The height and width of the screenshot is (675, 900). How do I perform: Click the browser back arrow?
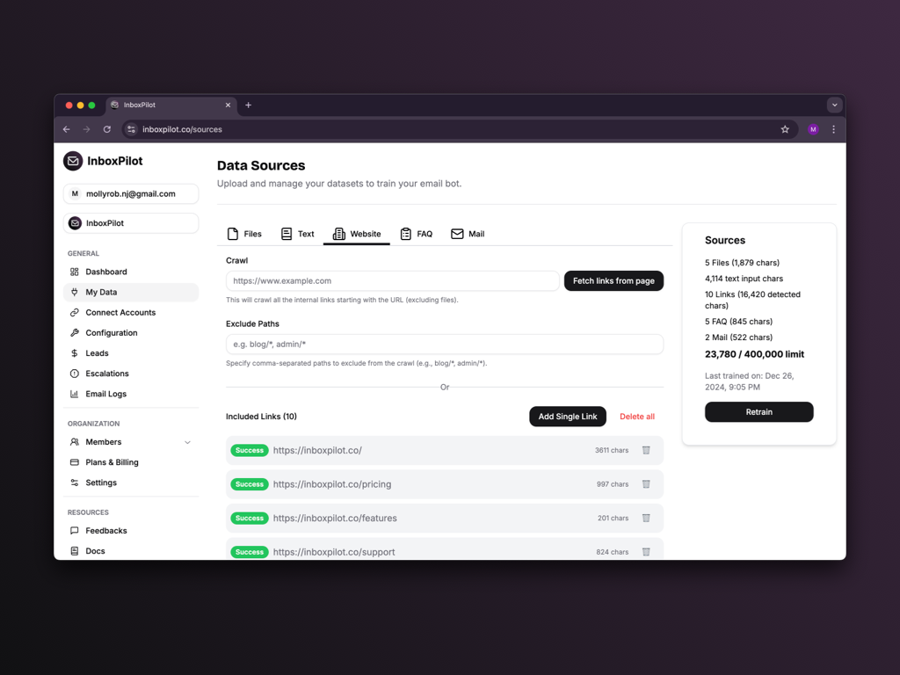pyautogui.click(x=67, y=130)
